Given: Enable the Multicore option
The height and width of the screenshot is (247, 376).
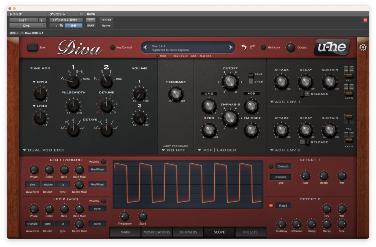Looking at the screenshot, I should tap(263, 47).
